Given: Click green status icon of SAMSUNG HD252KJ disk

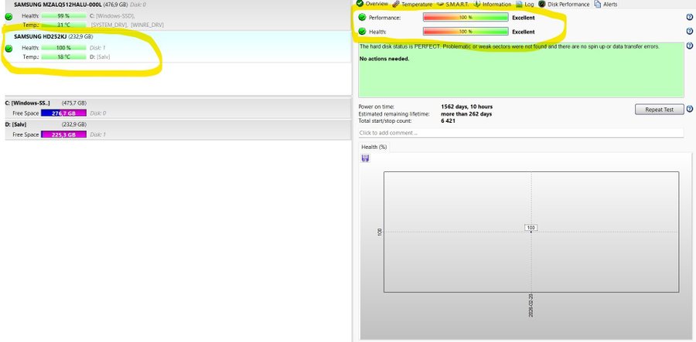Looking at the screenshot, I should tap(9, 48).
